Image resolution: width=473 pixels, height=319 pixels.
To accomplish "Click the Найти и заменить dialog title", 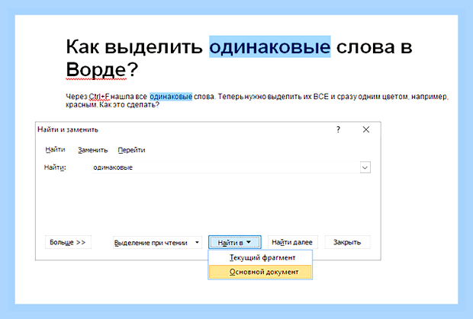I will pos(68,129).
